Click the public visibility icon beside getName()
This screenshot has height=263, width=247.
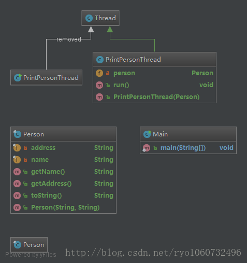click(x=25, y=172)
